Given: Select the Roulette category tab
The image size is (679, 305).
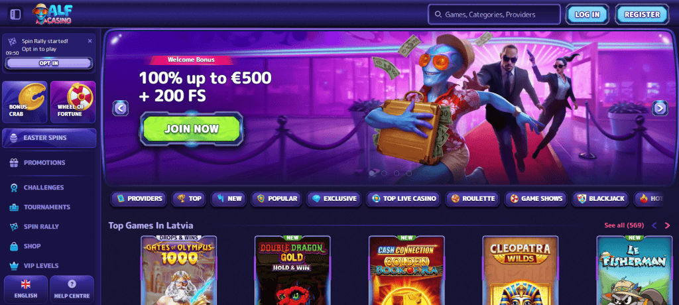Looking at the screenshot, I should pyautogui.click(x=472, y=199).
